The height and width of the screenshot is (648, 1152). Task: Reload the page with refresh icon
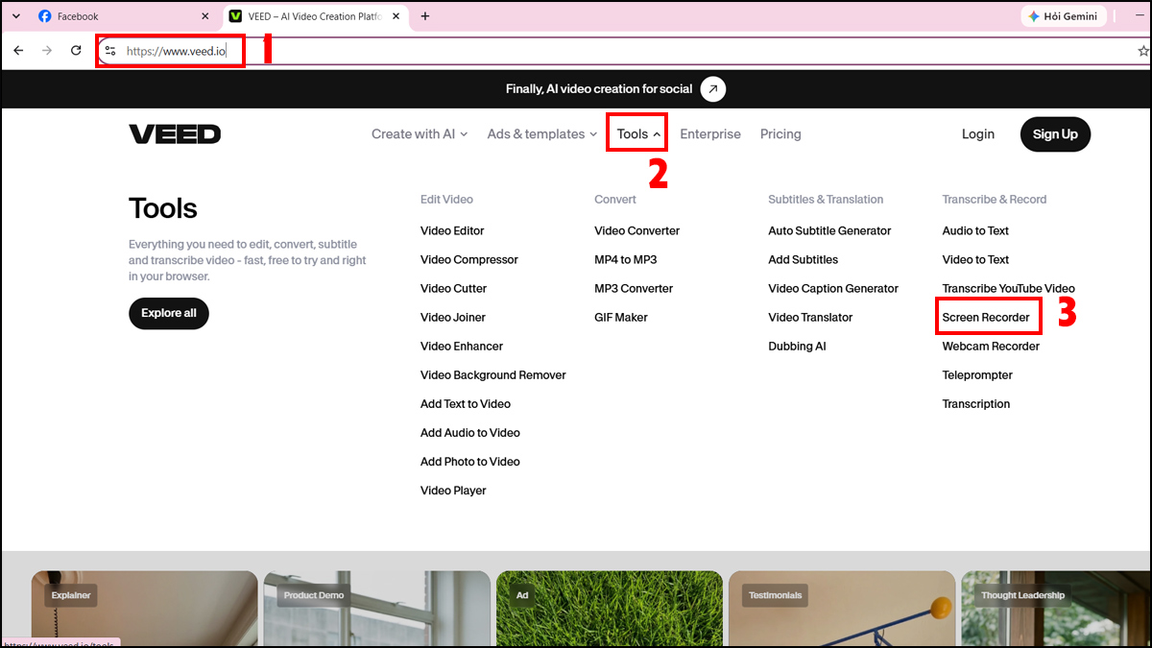coord(76,51)
